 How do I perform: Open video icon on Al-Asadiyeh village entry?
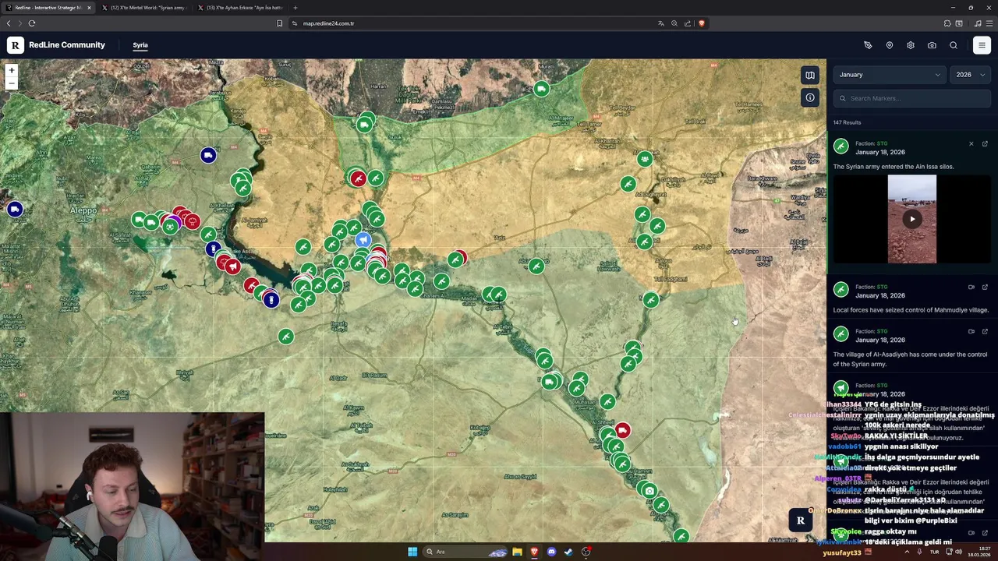[971, 332]
